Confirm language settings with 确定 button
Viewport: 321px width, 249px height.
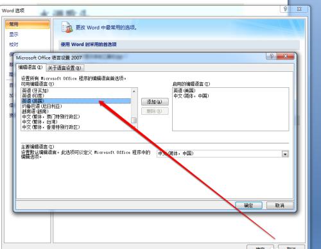coord(248,205)
